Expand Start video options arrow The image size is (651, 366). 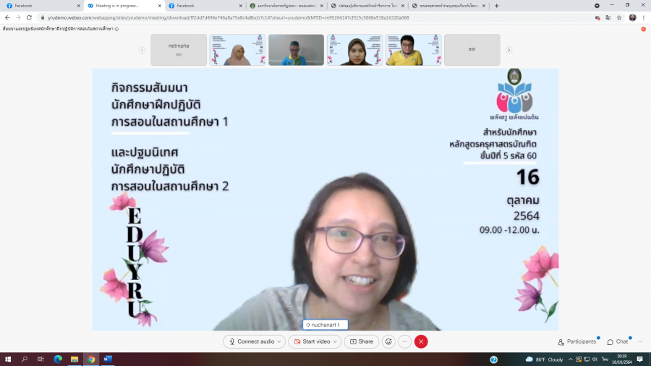(336, 341)
